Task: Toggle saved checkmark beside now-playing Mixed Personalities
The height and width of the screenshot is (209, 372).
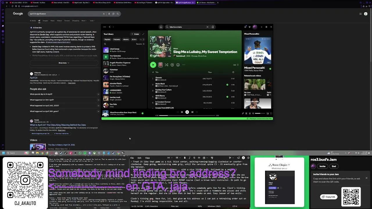Action: pos(142,113)
